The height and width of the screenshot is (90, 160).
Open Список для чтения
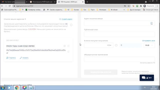tap(150, 10)
